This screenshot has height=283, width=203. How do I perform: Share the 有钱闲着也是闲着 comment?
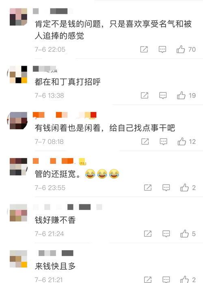point(145,141)
